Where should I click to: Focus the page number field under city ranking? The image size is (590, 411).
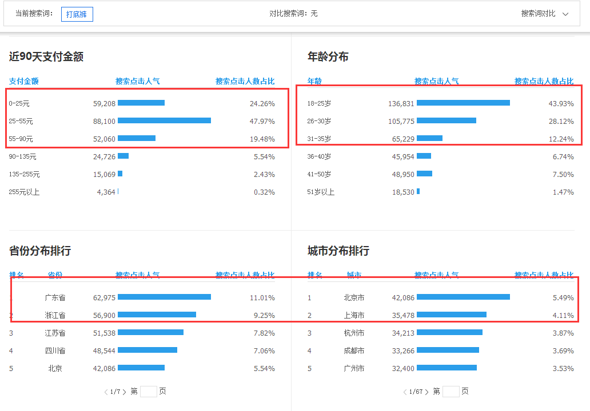click(451, 392)
